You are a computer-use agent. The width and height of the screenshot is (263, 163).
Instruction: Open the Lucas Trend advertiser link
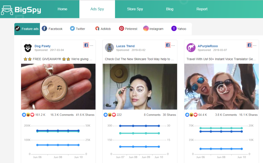click(x=125, y=46)
